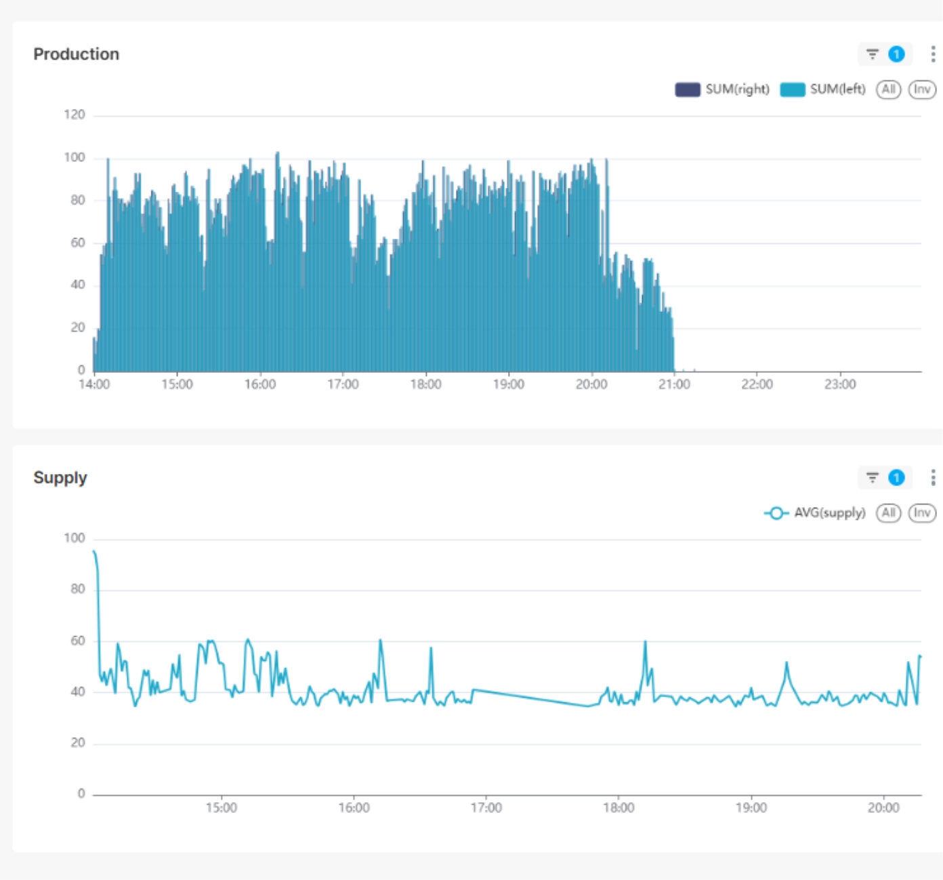Select All in the Supply legend
Screen dimensions: 943x880
888,513
